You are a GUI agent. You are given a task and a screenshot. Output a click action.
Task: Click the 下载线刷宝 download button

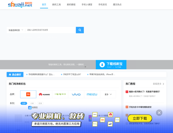[111, 65]
